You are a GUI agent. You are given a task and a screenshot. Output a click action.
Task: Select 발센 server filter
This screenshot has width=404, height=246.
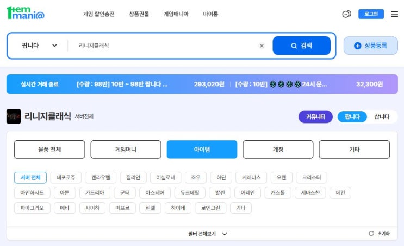[x=220, y=193]
